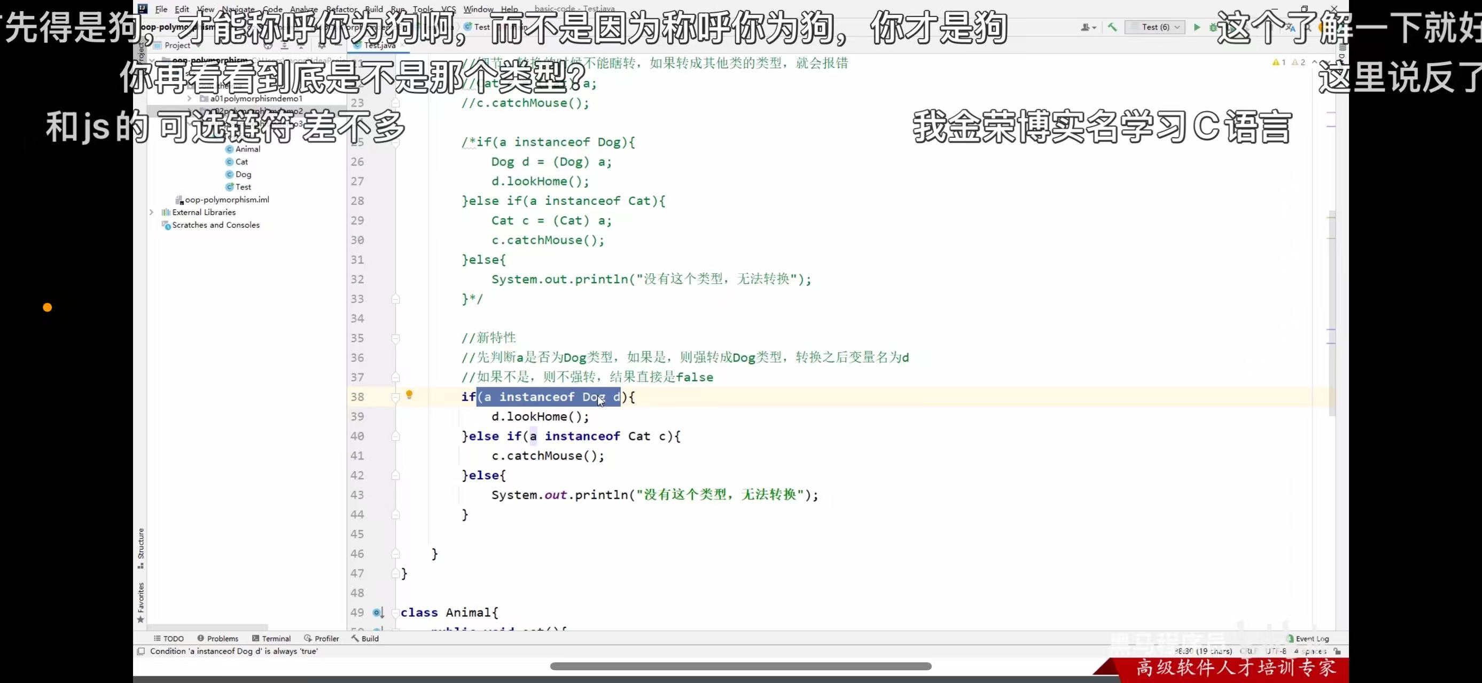Click the 'd.lookHome();' statement on line 39

(540, 416)
